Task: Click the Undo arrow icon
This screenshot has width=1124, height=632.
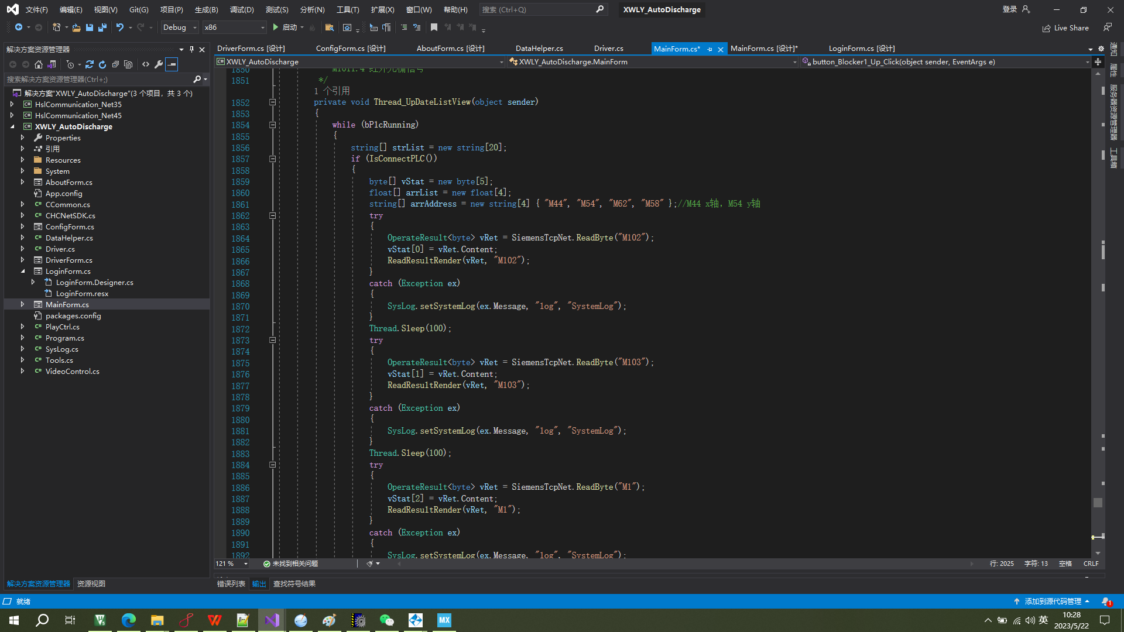Action: [120, 28]
